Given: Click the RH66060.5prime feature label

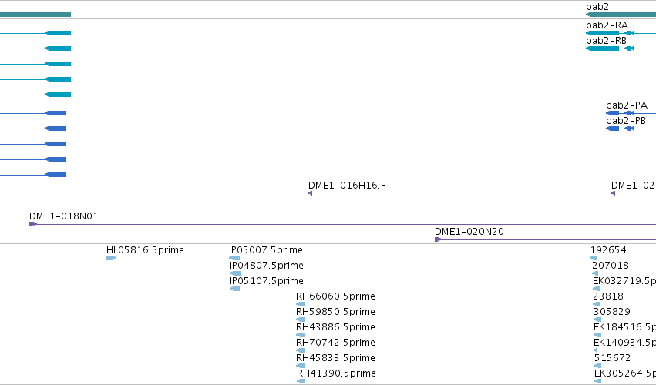Looking at the screenshot, I should pos(335,296).
